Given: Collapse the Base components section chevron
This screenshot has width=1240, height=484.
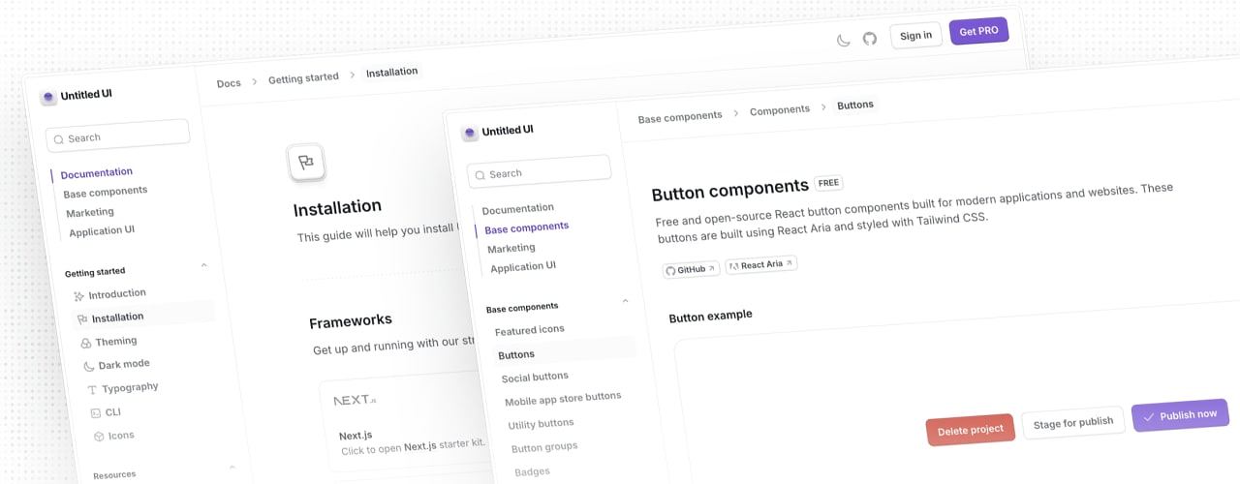Looking at the screenshot, I should [x=625, y=301].
